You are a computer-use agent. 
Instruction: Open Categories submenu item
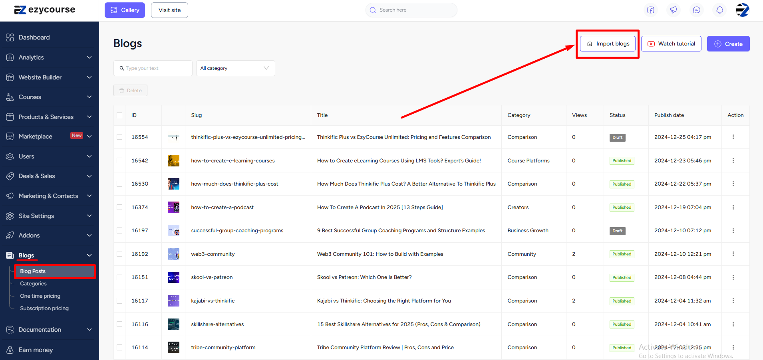33,284
